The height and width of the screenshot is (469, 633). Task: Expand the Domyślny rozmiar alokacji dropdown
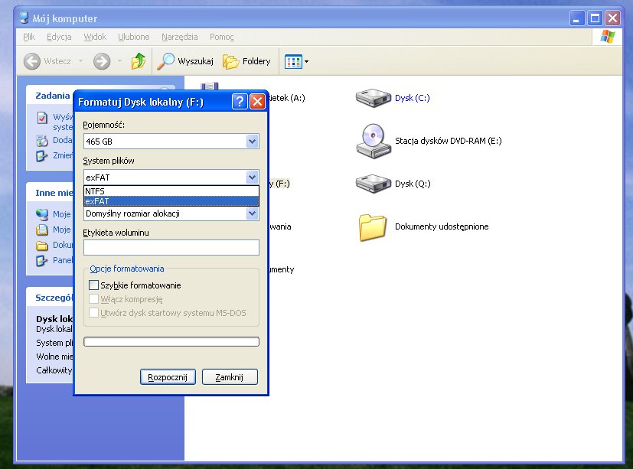[253, 213]
